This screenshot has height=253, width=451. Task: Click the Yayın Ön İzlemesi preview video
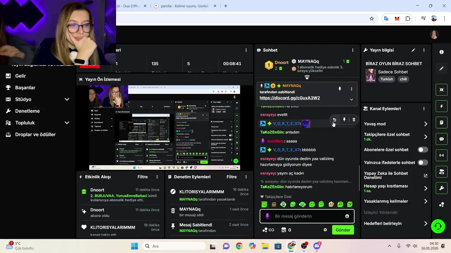pos(165,128)
